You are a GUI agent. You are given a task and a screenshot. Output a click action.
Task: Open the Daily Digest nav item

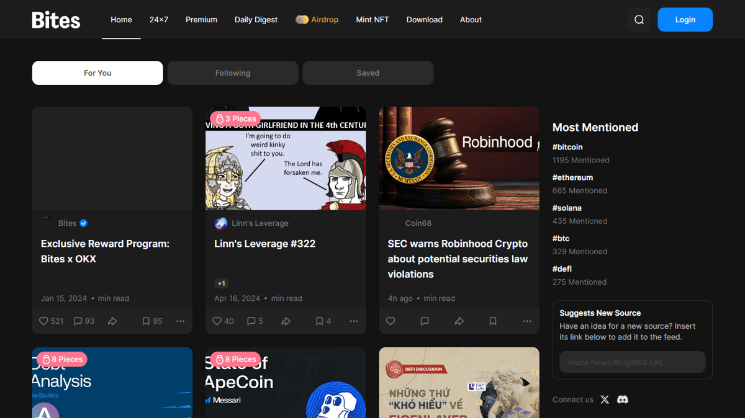(x=256, y=20)
